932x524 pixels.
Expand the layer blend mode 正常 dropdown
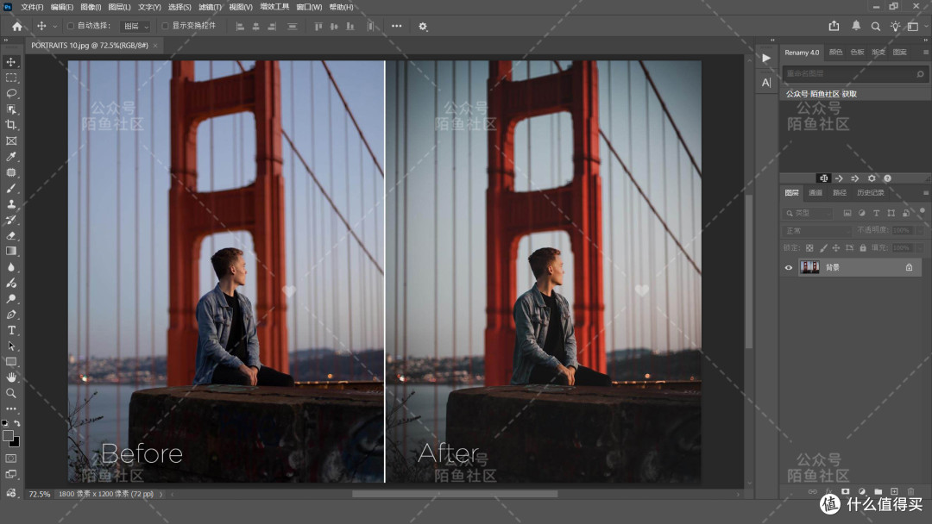click(816, 230)
